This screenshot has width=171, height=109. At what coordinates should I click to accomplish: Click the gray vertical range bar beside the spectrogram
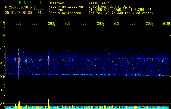[5, 63]
